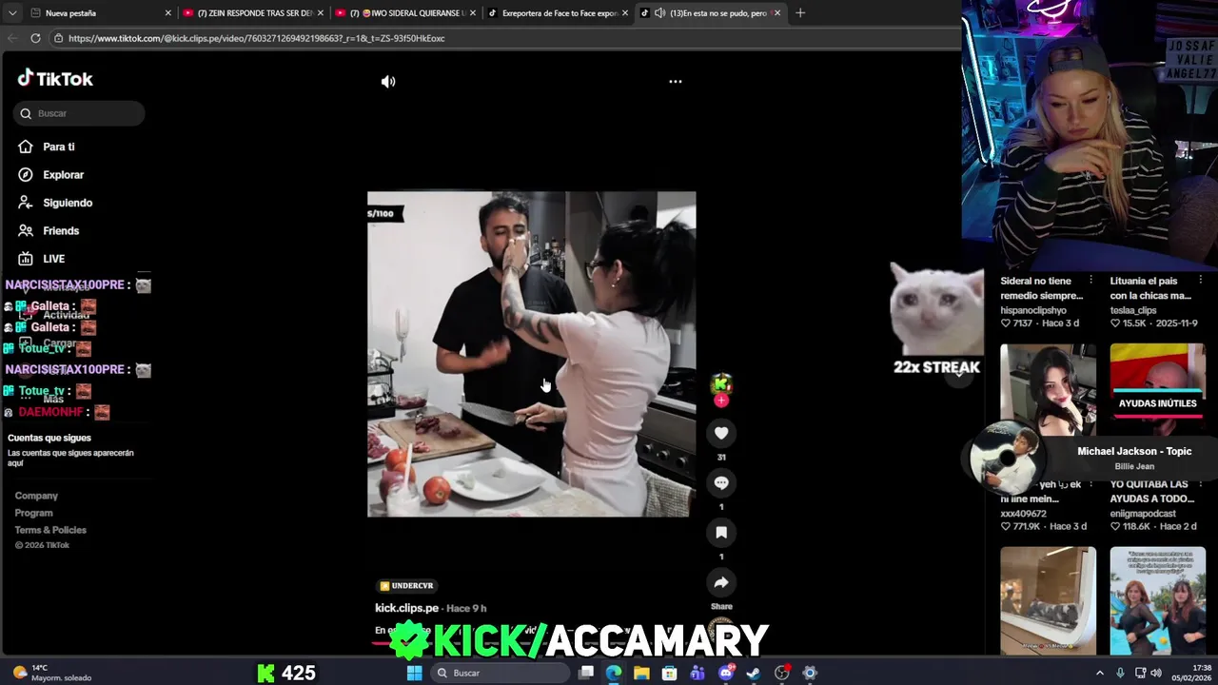Viewport: 1218px width, 685px height.
Task: Open the Windows Start menu
Action: [x=414, y=673]
